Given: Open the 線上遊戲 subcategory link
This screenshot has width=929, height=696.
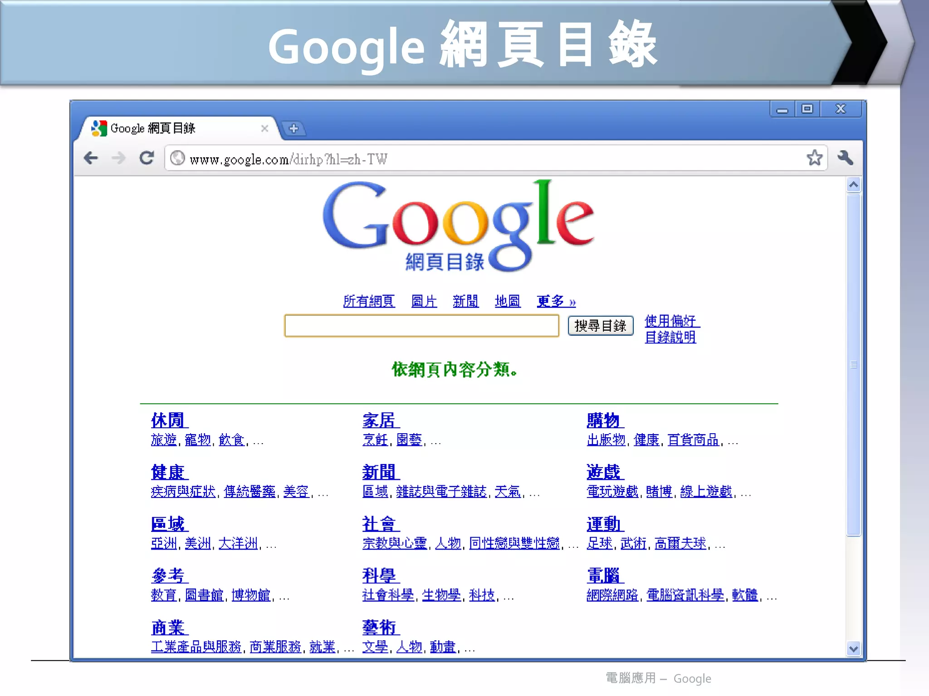Looking at the screenshot, I should coord(706,491).
